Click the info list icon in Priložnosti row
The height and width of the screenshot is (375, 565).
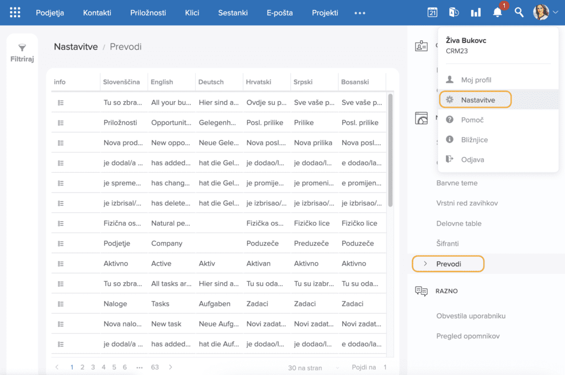[x=61, y=123]
